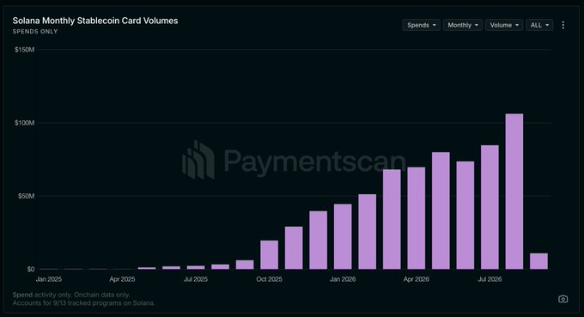Select the small last bar after August 2026
Image resolution: width=584 pixels, height=317 pixels.
click(538, 261)
